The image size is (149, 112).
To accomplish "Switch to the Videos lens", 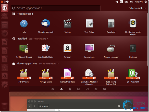I will coord(79,89).
